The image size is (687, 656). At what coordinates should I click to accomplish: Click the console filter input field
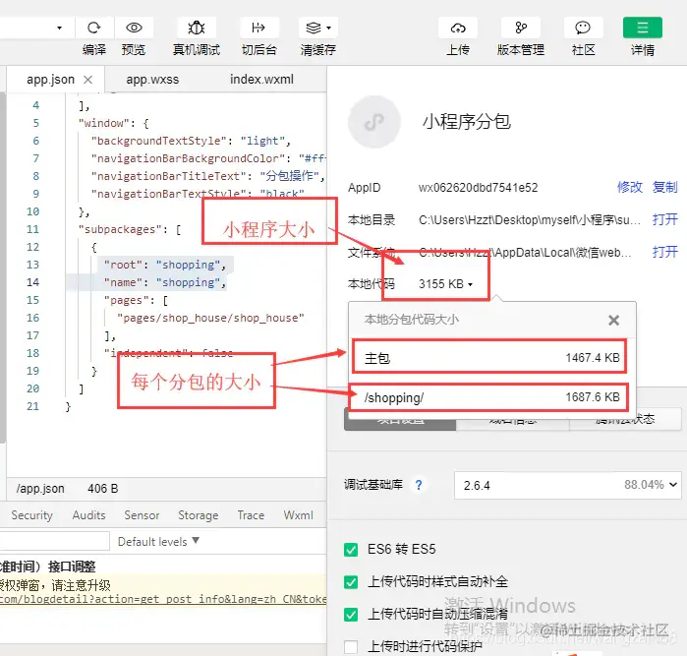click(x=55, y=541)
